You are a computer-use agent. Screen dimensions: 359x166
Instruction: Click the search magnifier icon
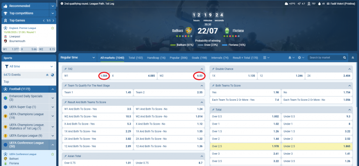[x=344, y=57]
